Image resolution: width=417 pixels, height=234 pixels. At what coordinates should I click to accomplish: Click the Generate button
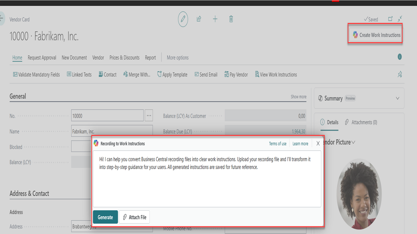[105, 217]
